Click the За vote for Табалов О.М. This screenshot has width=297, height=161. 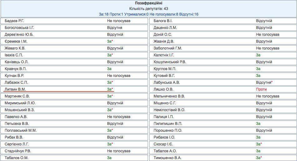coord(109,158)
